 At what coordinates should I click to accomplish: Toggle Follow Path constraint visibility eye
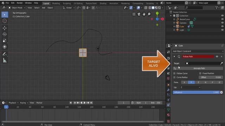[x=217, y=57]
